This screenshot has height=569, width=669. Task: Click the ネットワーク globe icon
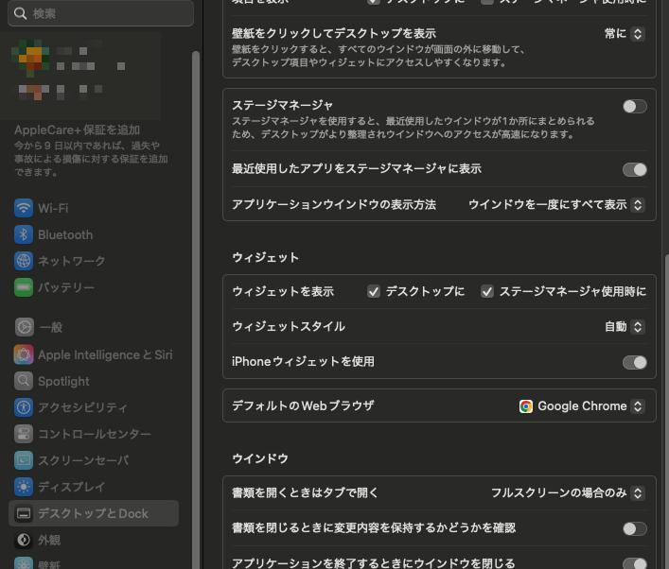click(24, 261)
